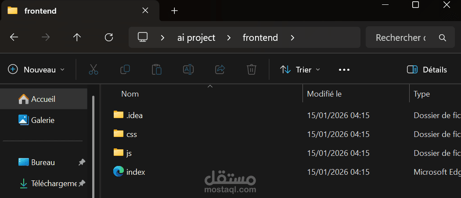The image size is (461, 198).
Task: Toggle the Détails pane
Action: 427,69
